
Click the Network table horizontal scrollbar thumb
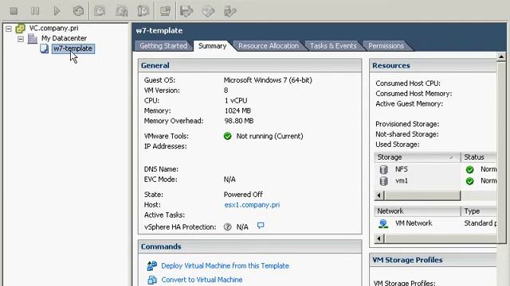tap(441, 239)
